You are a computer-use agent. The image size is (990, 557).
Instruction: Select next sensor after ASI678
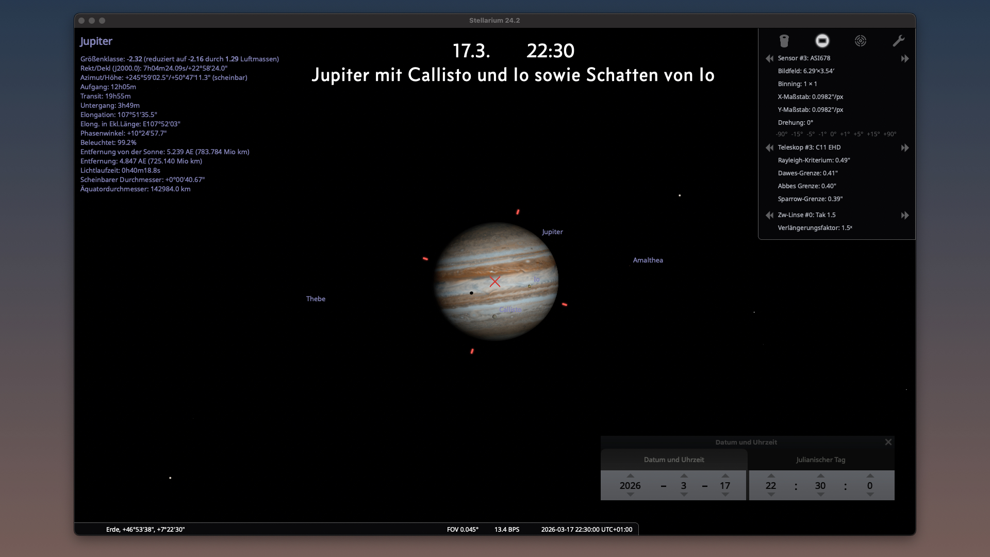(905, 59)
